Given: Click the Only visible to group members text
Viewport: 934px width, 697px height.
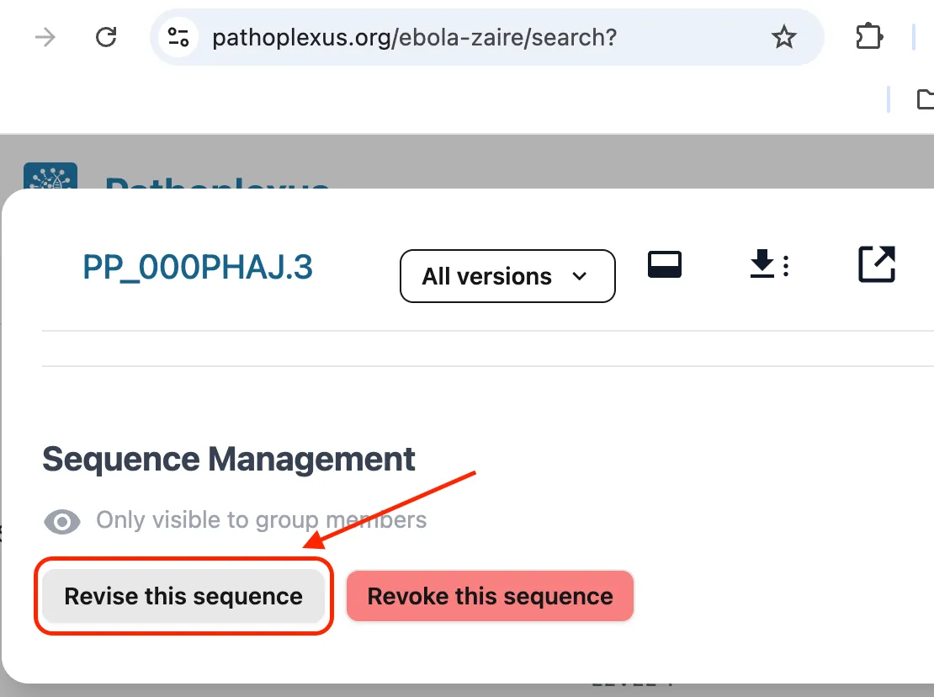Looking at the screenshot, I should (x=261, y=520).
